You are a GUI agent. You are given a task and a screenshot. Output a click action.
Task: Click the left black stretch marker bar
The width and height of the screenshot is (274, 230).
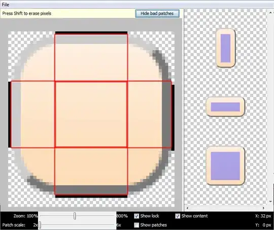click(10, 115)
